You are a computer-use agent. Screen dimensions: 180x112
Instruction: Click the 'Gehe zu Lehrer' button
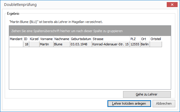(147, 94)
